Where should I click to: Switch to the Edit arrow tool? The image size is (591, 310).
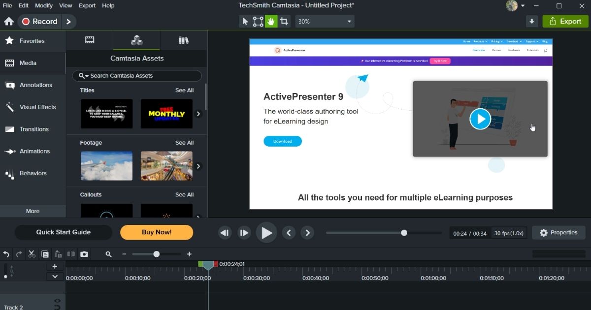(244, 21)
